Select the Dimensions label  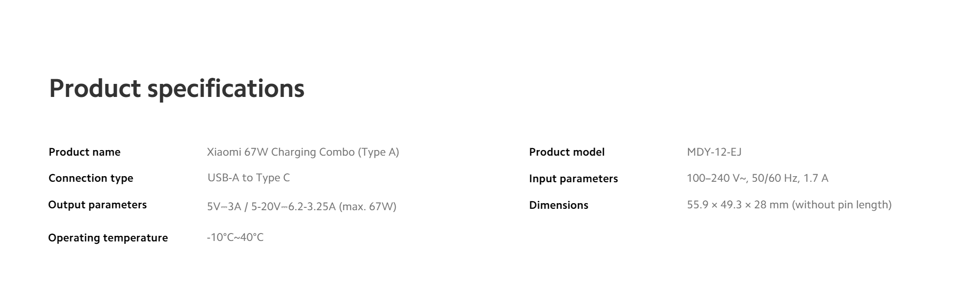click(x=559, y=205)
